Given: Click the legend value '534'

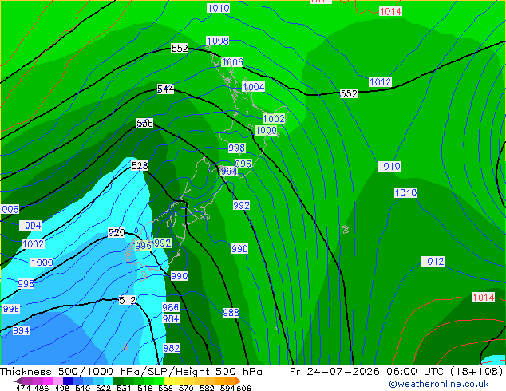Looking at the screenshot, I should 125,388.
